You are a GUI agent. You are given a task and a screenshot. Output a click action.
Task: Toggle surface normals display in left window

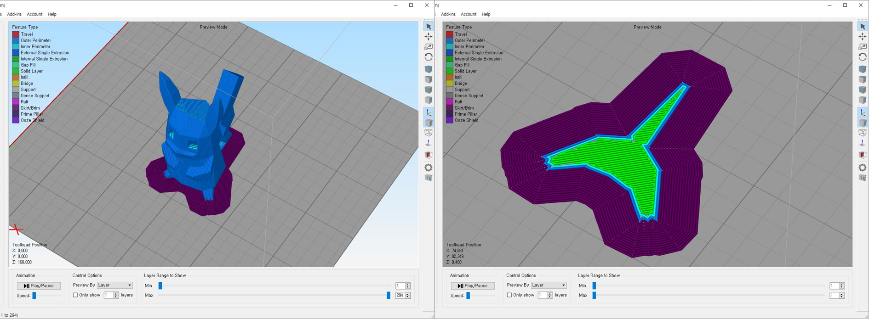pos(429,143)
